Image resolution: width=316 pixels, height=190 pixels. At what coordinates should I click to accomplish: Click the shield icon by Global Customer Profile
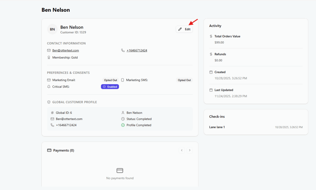(x=49, y=102)
